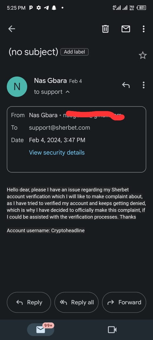Tap the Telegram notification icon in status bar

46,8
